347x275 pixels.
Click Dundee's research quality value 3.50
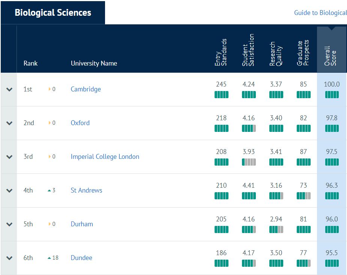tap(276, 253)
